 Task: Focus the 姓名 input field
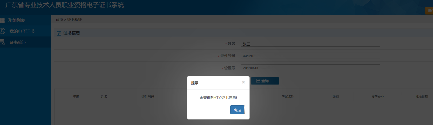(x=310, y=44)
